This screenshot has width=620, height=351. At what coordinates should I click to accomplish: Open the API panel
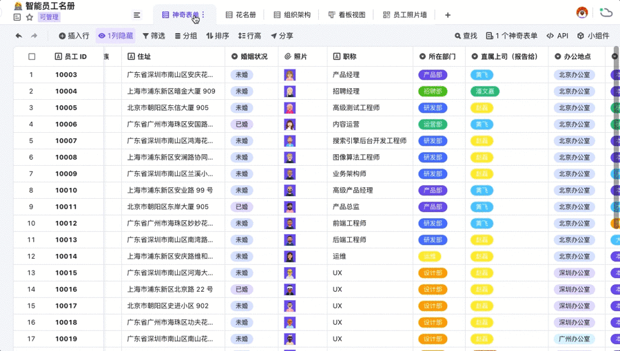click(x=557, y=36)
